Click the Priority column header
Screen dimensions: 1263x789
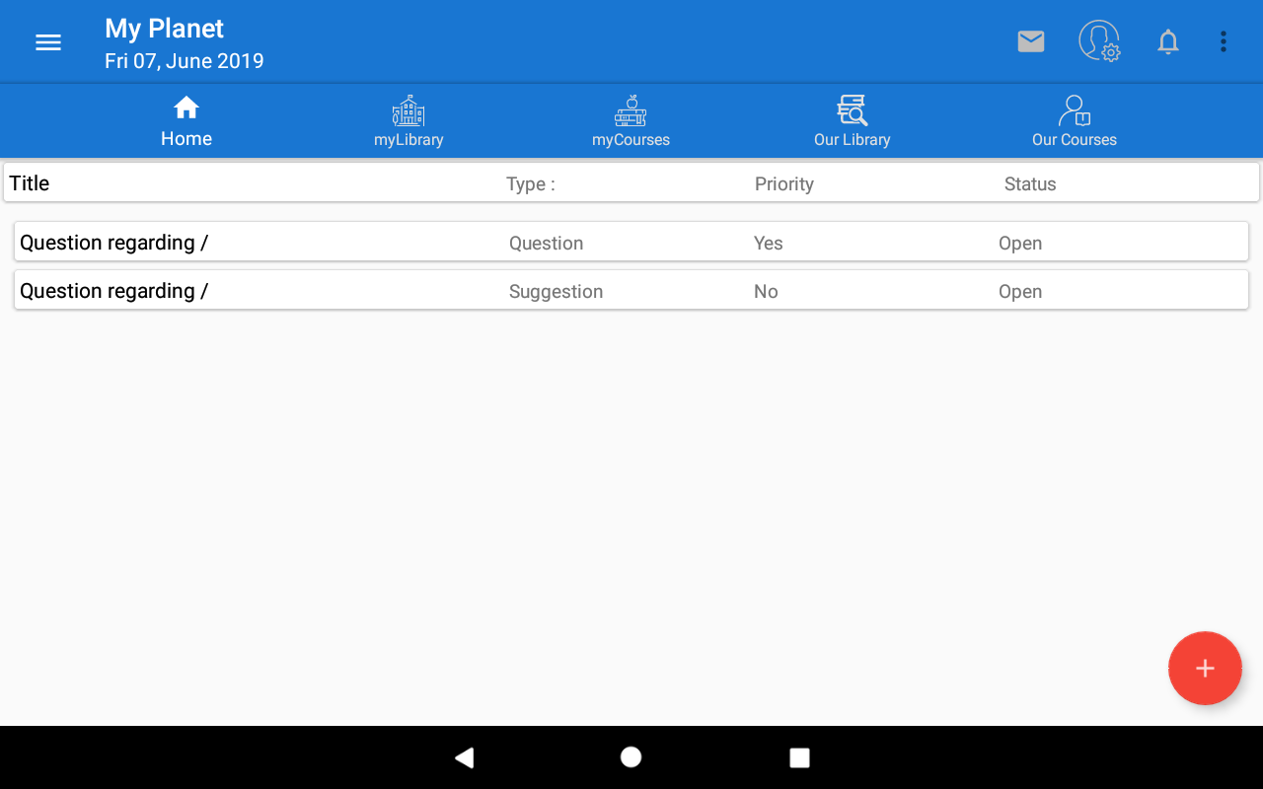(783, 183)
